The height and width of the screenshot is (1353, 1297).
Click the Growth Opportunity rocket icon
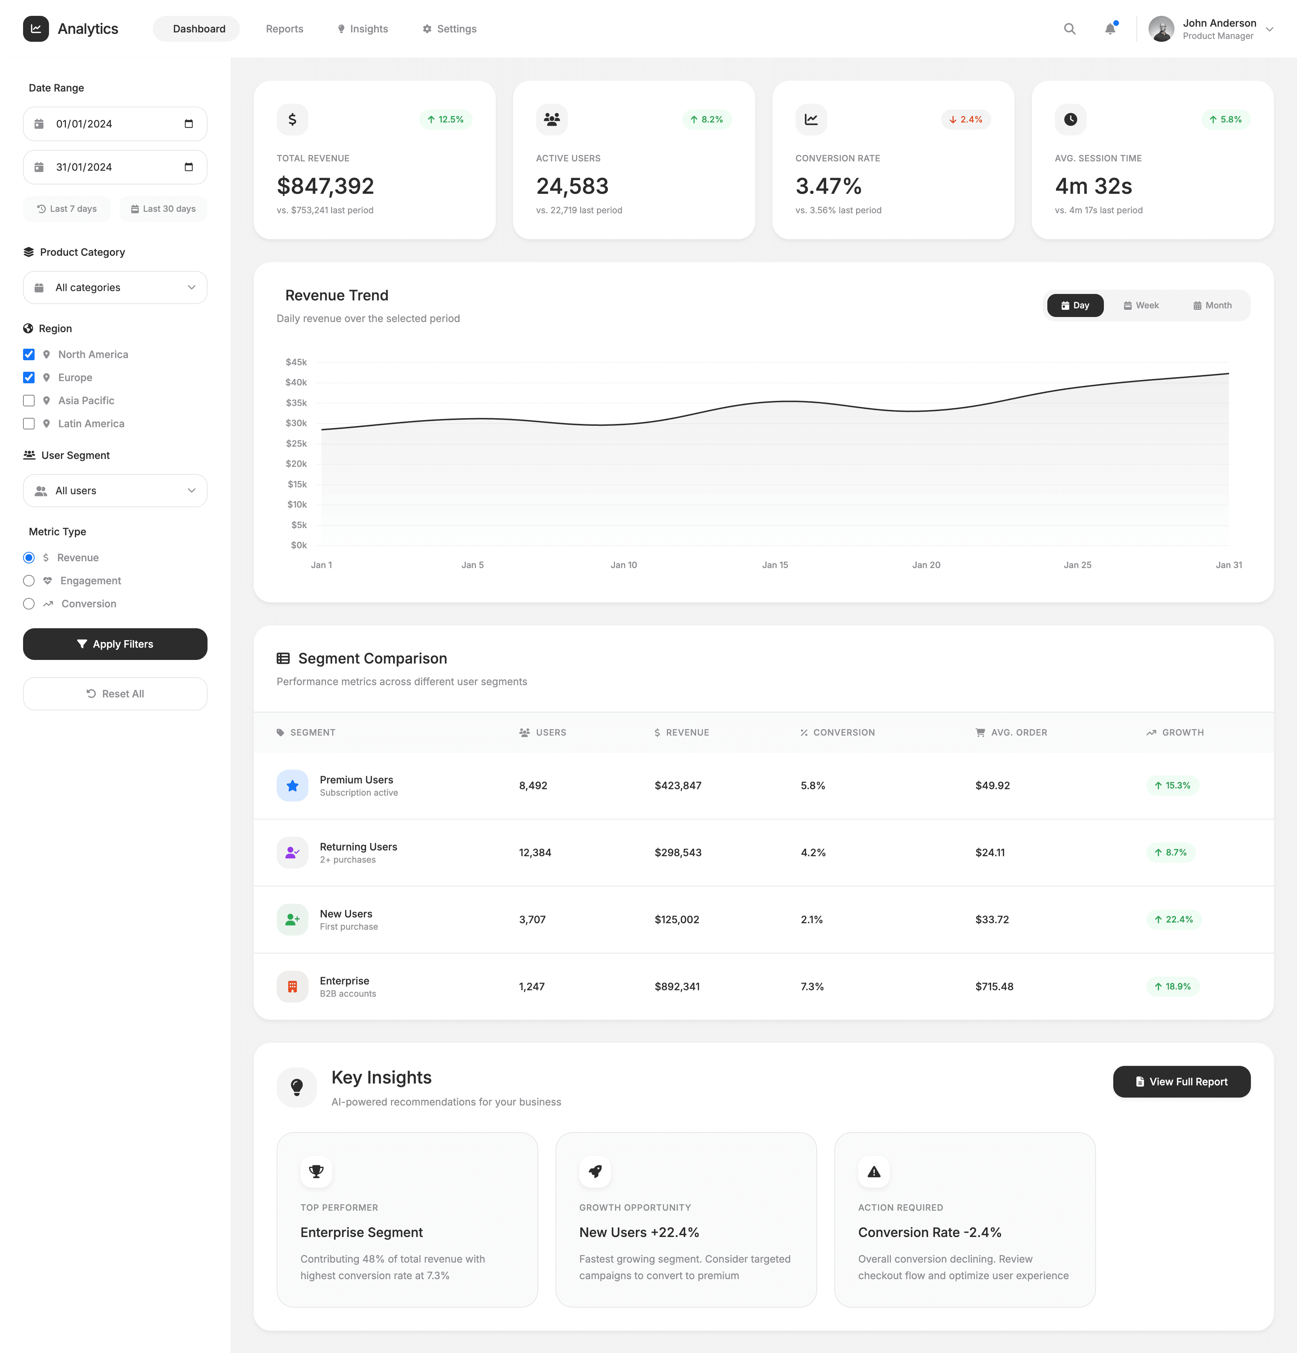pos(595,1171)
